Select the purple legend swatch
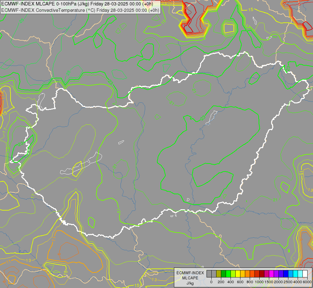The width and height of the screenshot is (313, 288). point(276,274)
